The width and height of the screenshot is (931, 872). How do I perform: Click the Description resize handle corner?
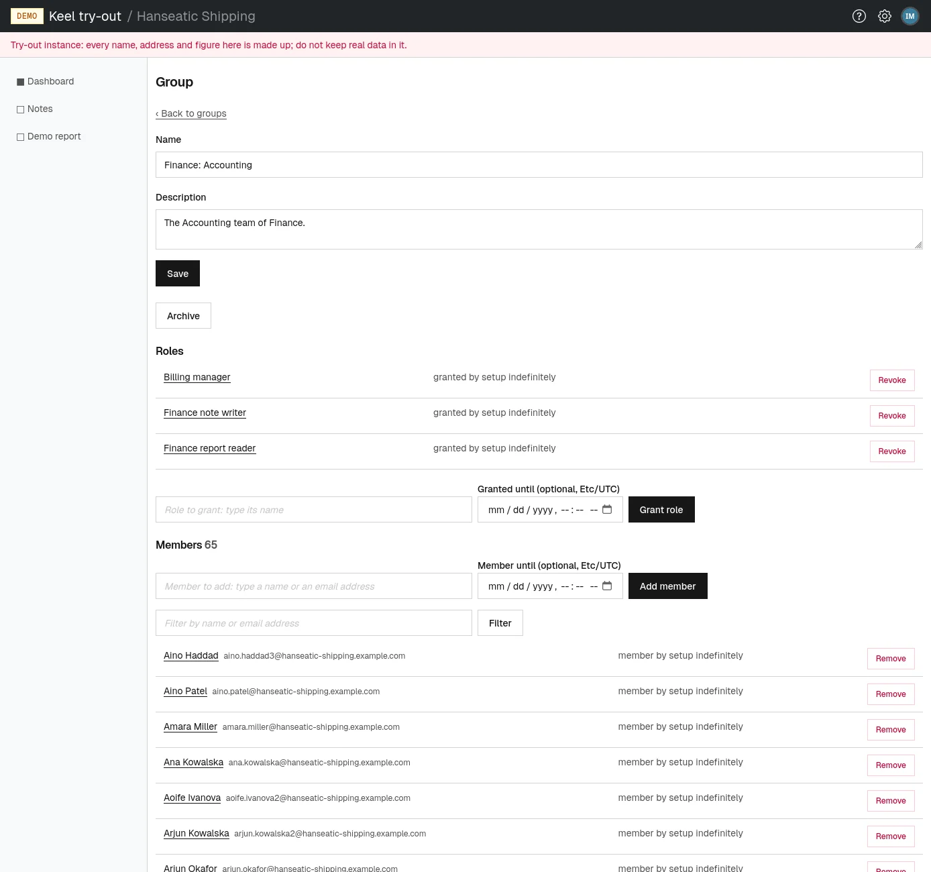(918, 245)
